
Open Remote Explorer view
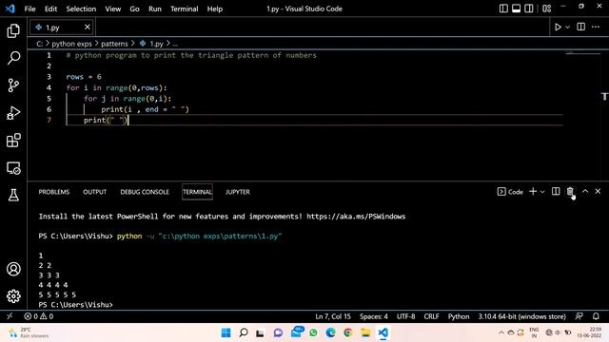[13, 168]
